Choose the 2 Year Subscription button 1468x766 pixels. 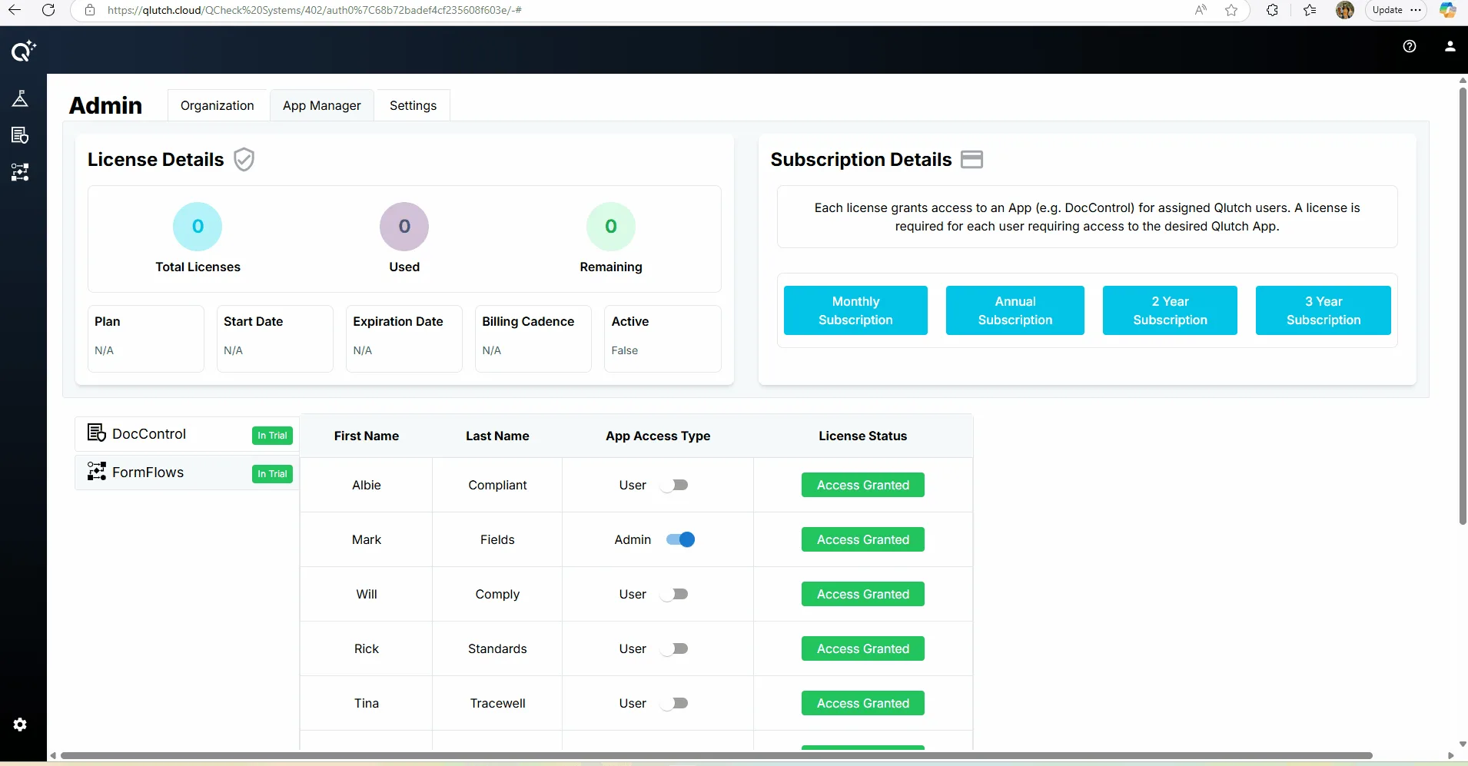(1170, 310)
